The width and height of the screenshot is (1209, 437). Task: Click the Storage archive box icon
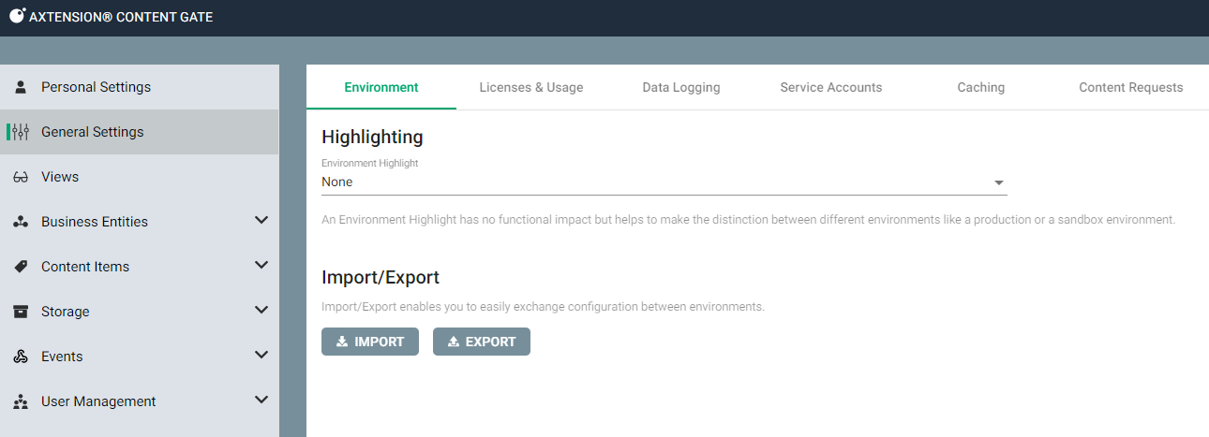(21, 312)
